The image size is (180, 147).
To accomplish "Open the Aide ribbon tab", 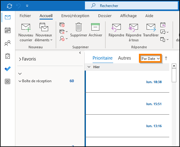I will (x=149, y=16).
